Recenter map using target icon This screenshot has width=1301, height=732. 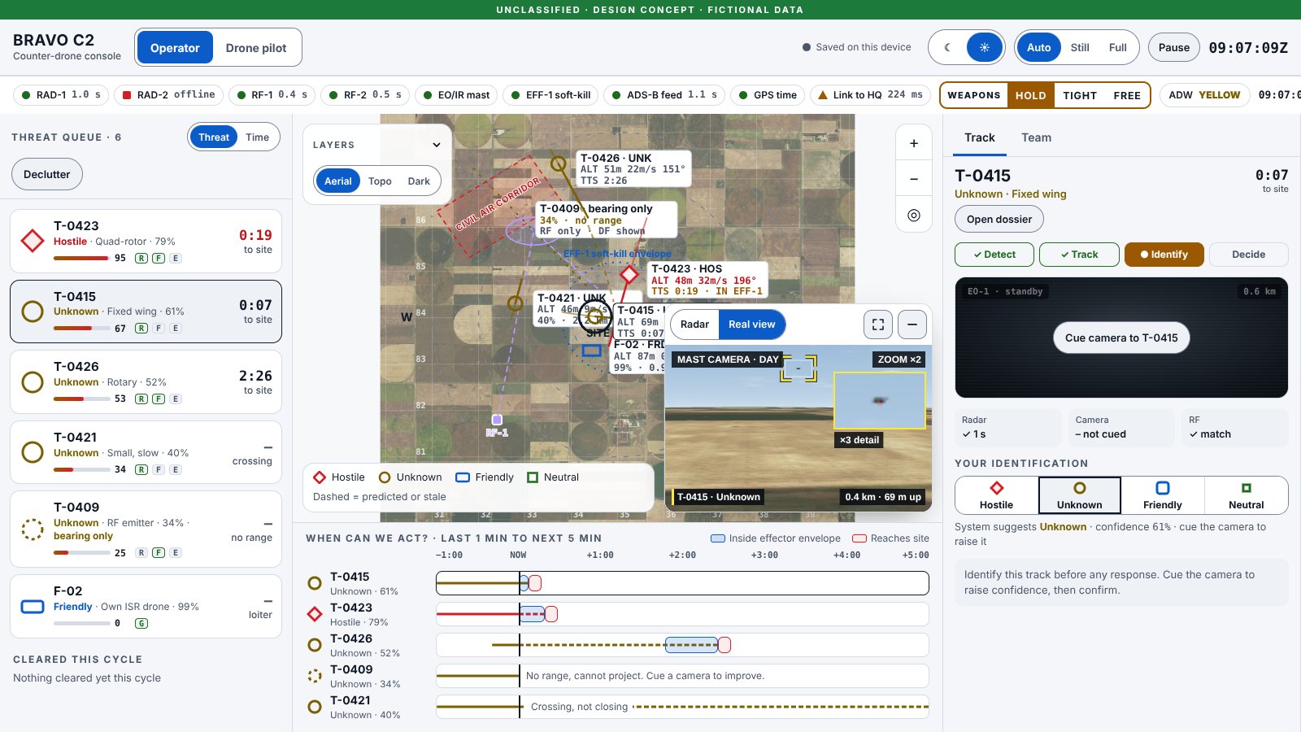coord(914,215)
